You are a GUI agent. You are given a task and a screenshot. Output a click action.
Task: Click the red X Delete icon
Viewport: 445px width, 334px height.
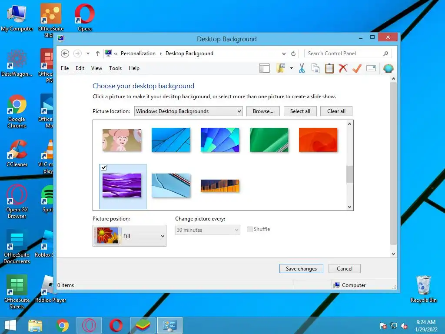(x=343, y=68)
